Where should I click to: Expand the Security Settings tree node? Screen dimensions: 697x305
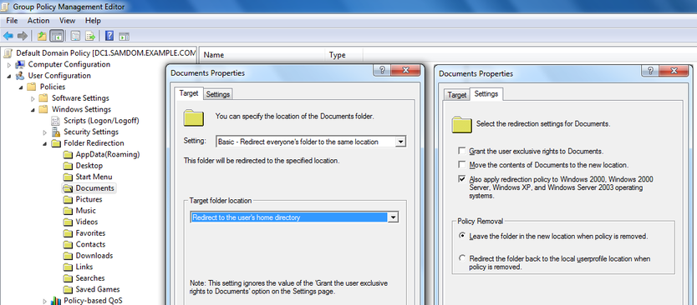(x=45, y=132)
